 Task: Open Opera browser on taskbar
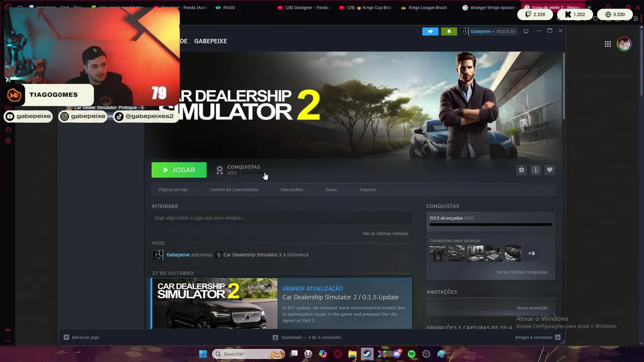click(x=338, y=354)
